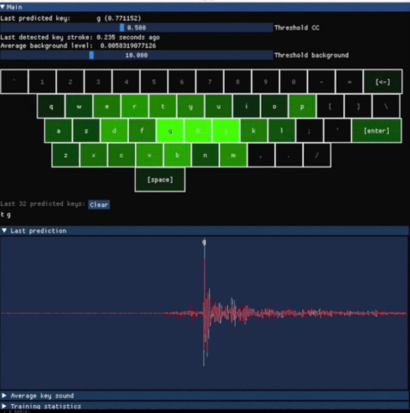This screenshot has width=410, height=413.
Task: Choose the s key
Action: 86,130
